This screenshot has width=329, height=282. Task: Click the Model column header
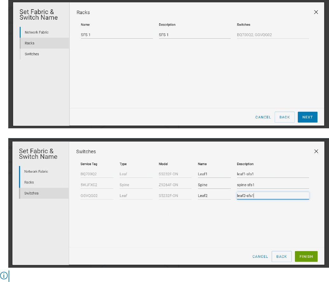[163, 164]
